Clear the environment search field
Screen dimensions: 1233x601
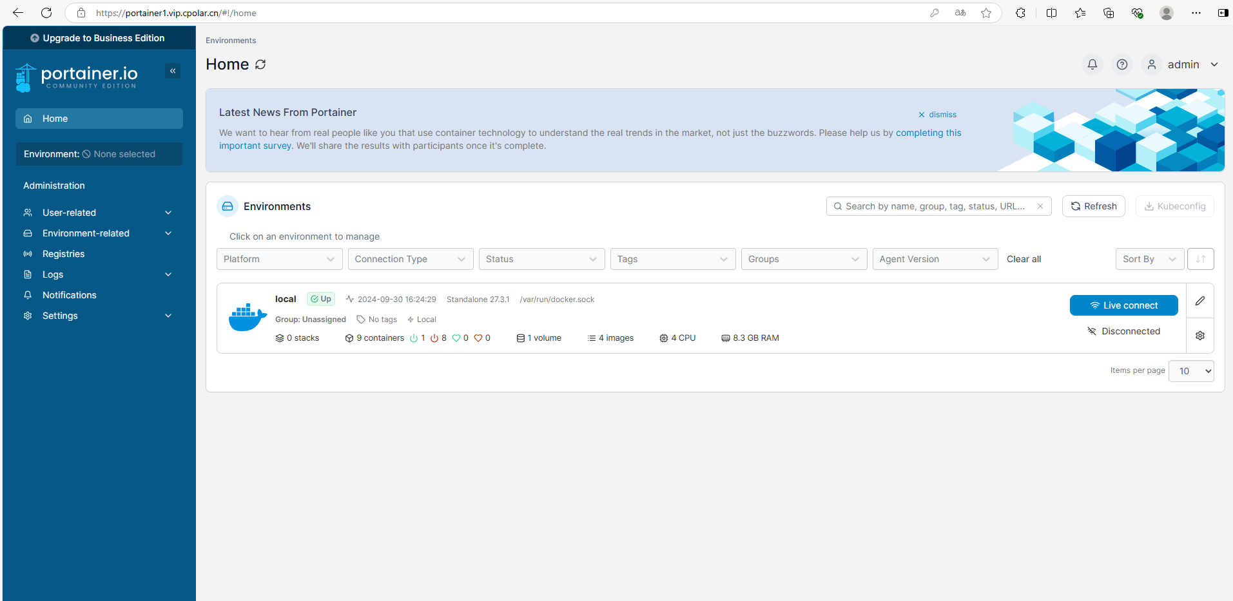[x=1040, y=206]
